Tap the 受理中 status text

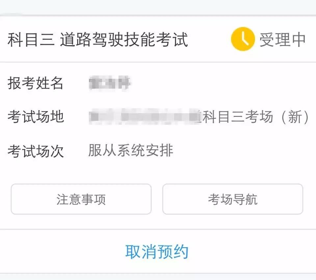[283, 40]
